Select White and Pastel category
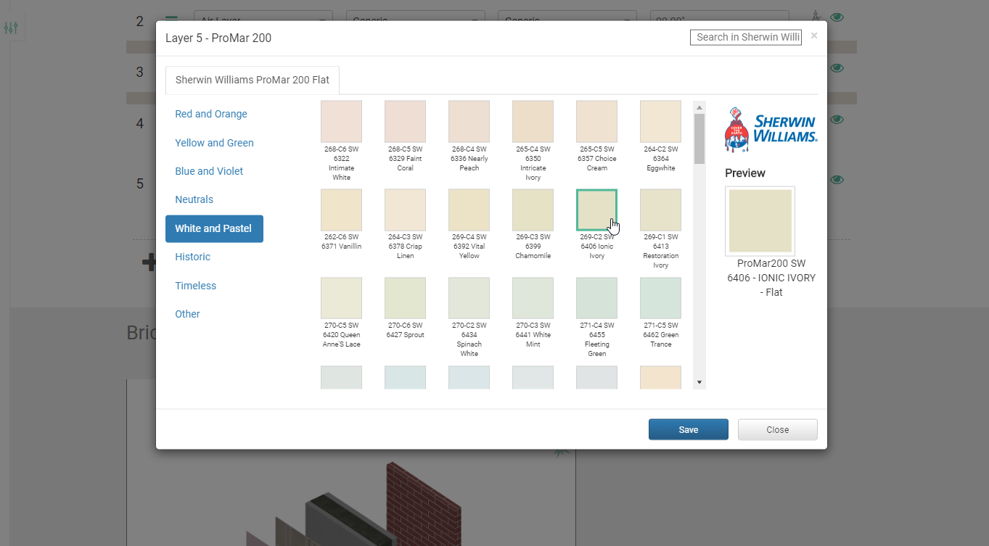Viewport: 989px width, 546px height. 214,228
